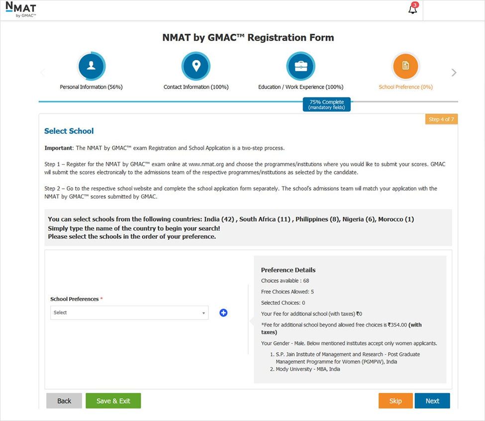
Task: Click the Education / Work Experience briefcase icon
Action: coord(300,66)
